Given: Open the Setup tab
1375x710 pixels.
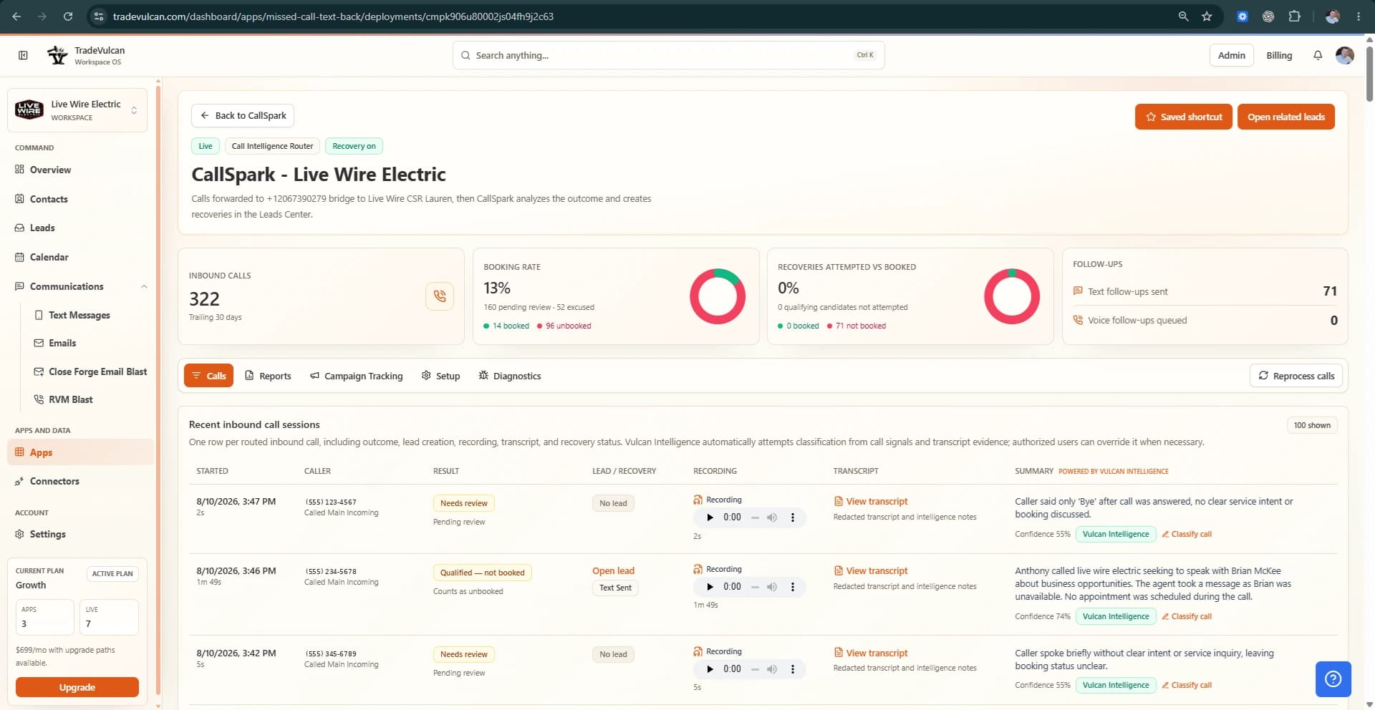Looking at the screenshot, I should [x=440, y=376].
